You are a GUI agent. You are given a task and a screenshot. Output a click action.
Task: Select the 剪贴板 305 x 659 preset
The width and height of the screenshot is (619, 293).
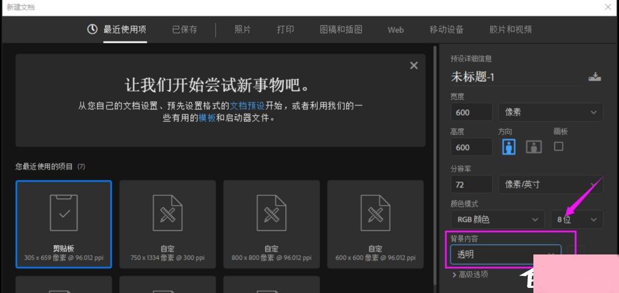point(63,224)
